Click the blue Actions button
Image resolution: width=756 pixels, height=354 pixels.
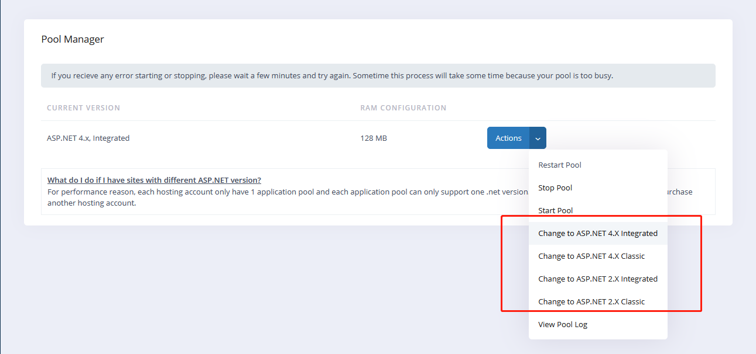click(x=508, y=138)
